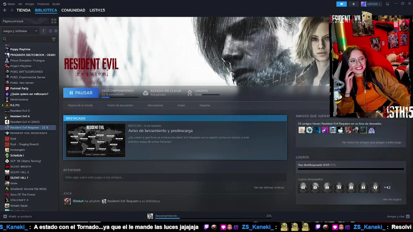Open the bell notifications icon

(x=354, y=4)
